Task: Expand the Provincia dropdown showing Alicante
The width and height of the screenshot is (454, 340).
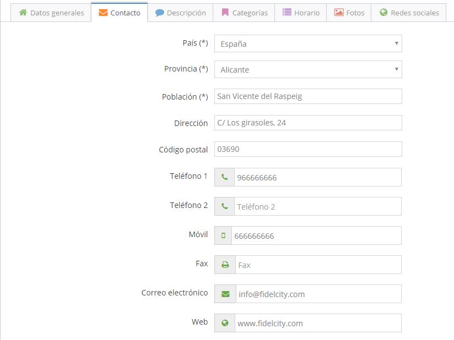Action: [308, 70]
